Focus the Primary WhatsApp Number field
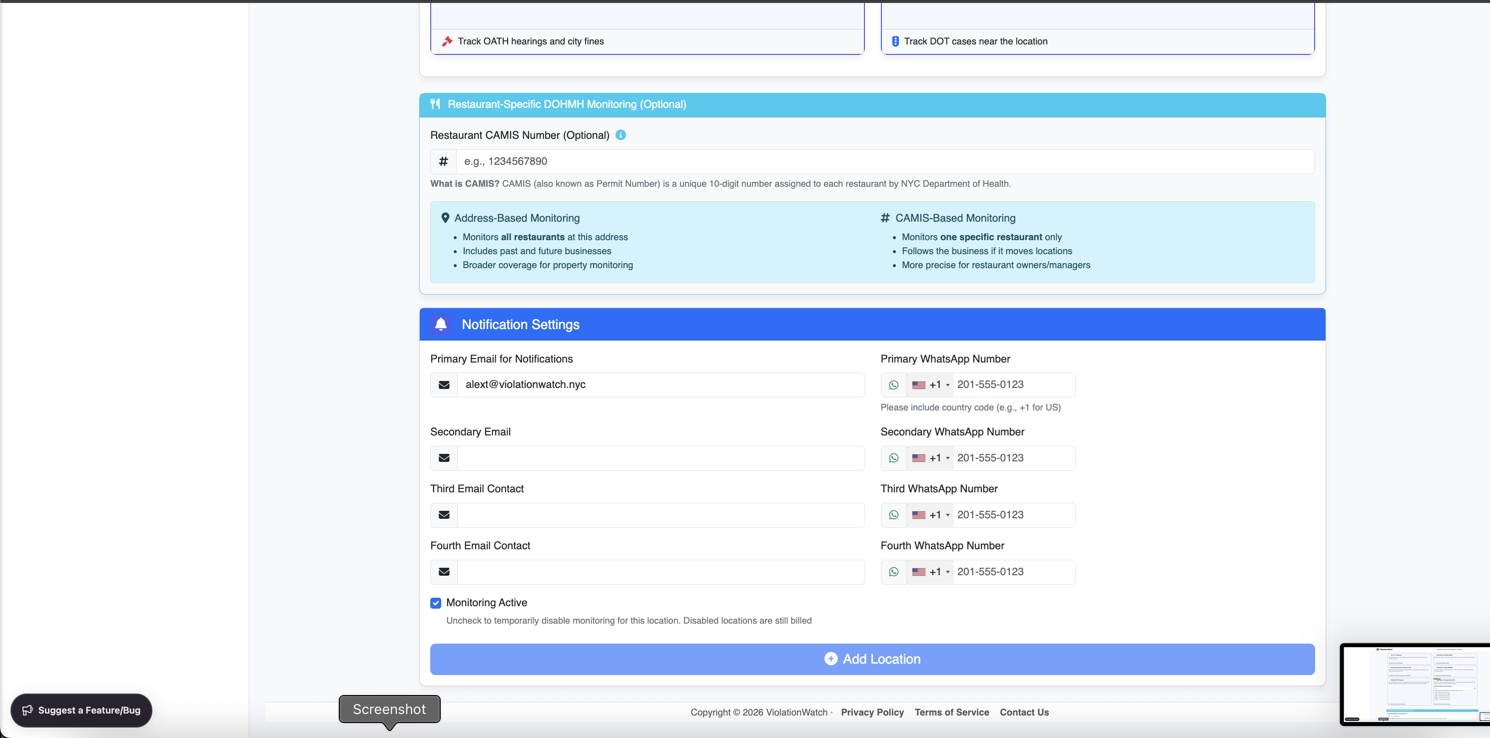Screen dimensions: 1490x738 [x=1014, y=385]
